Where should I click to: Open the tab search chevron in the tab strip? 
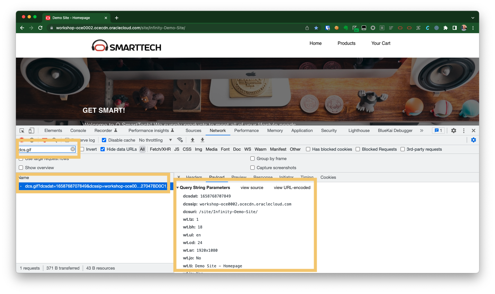473,18
